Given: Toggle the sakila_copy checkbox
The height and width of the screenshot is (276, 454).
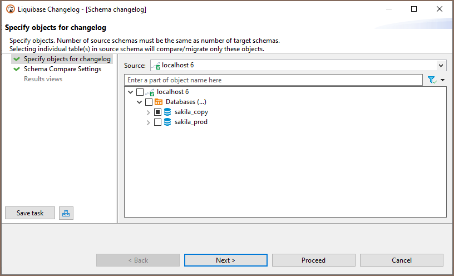Looking at the screenshot, I should [x=157, y=112].
